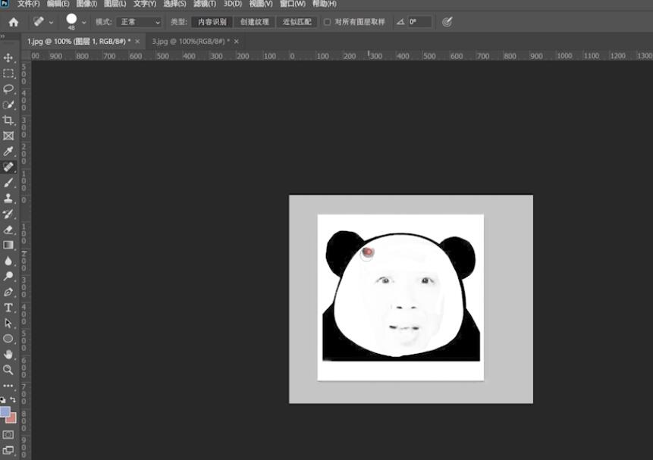Select the Rectangular Marquee tool
The image size is (653, 460).
point(8,74)
